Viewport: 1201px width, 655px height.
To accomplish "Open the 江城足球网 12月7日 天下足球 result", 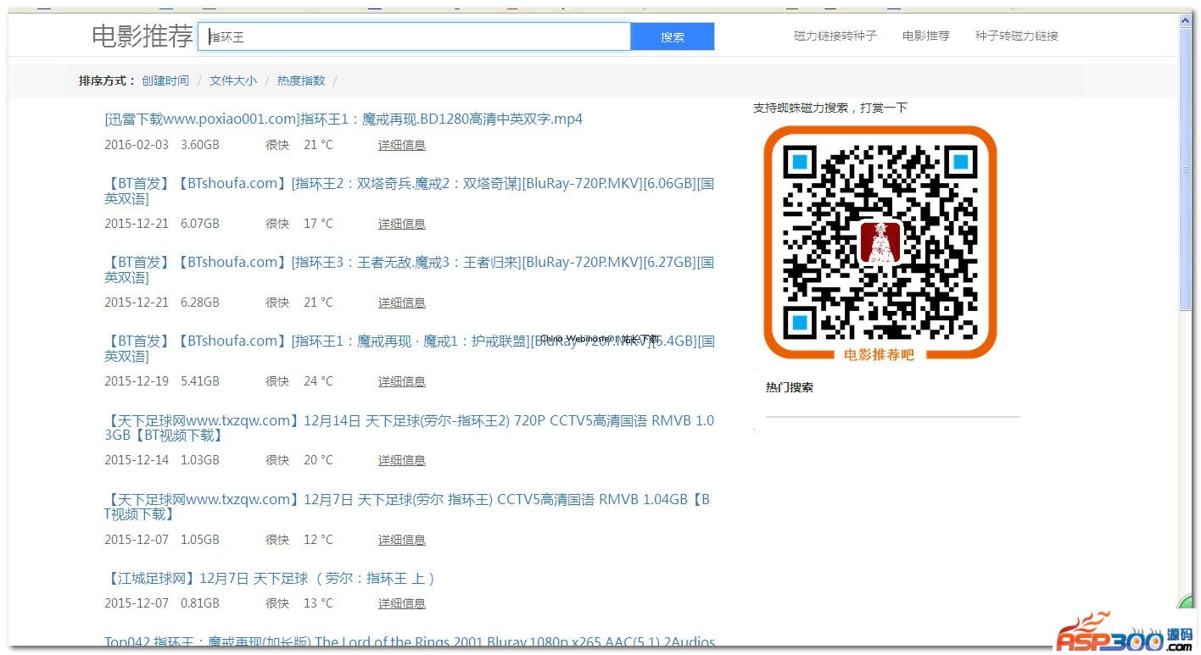I will 271,579.
